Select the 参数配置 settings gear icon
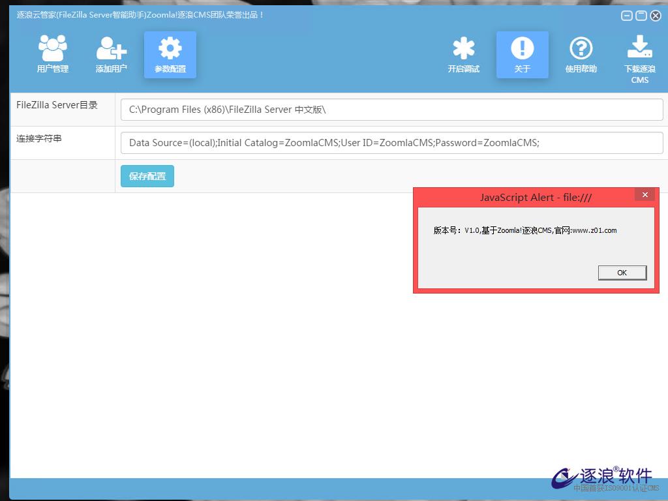The height and width of the screenshot is (501, 668). pyautogui.click(x=170, y=55)
